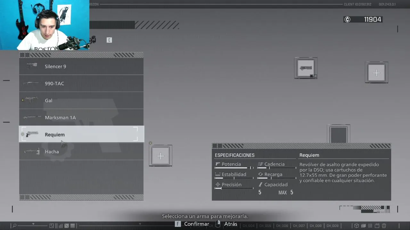Image resolution: width=410 pixels, height=230 pixels.
Task: Click the Cadencia stat bar
Action: tap(277, 168)
